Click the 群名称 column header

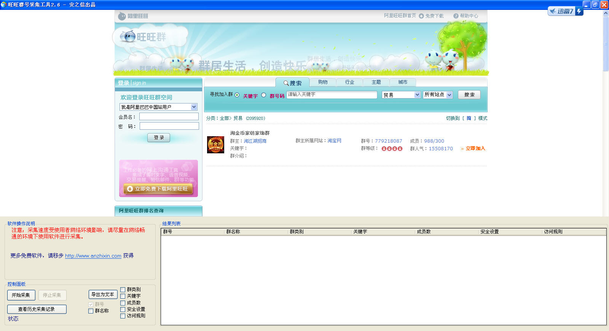point(256,231)
